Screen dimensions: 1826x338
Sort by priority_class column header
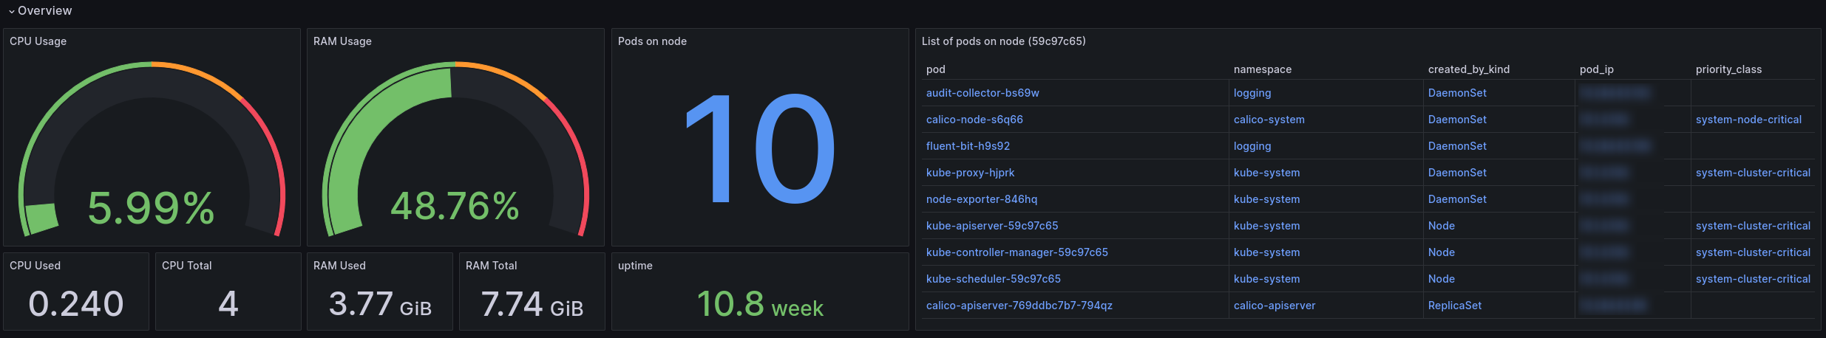(1728, 69)
